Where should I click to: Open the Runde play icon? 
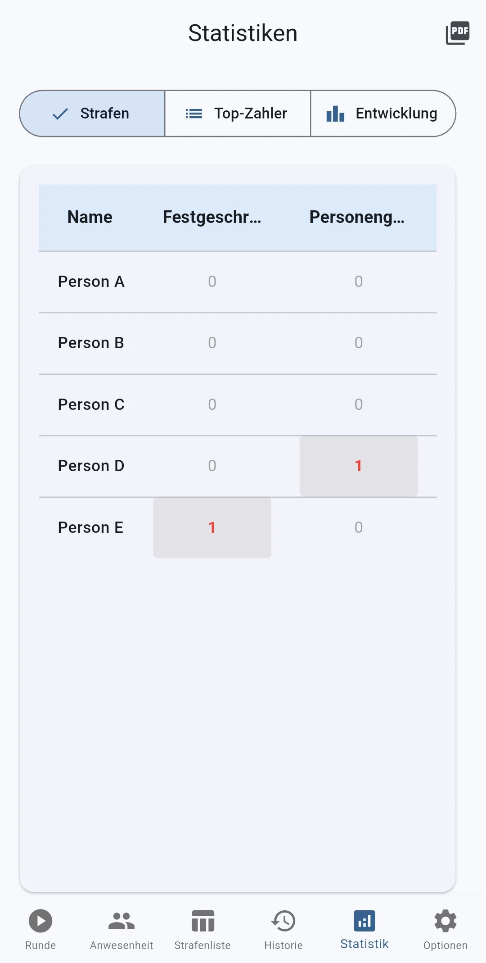coord(40,921)
